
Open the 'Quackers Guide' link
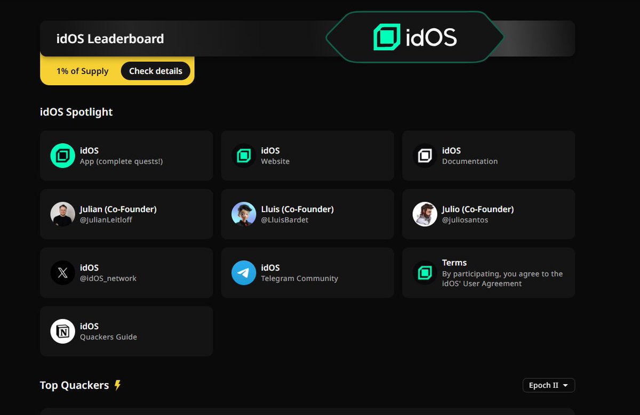[x=108, y=337]
